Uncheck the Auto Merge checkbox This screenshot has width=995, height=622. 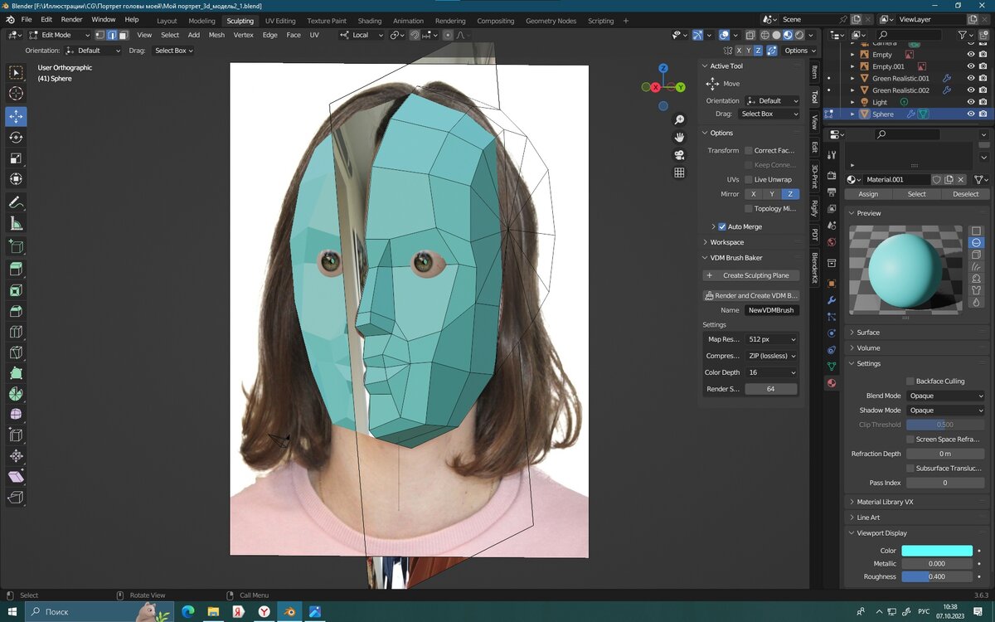[x=722, y=226]
